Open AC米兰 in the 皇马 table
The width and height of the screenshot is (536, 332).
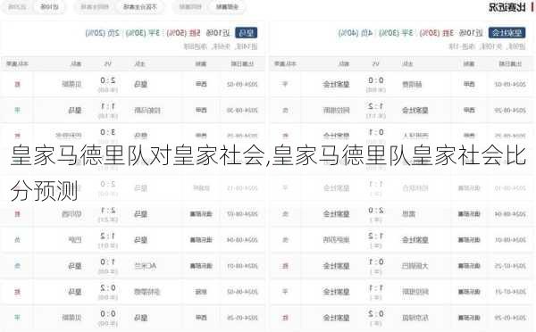(x=145, y=266)
